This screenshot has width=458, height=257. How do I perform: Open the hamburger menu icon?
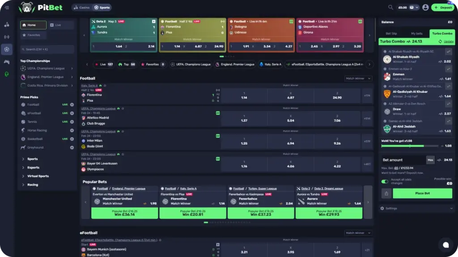tap(7, 8)
